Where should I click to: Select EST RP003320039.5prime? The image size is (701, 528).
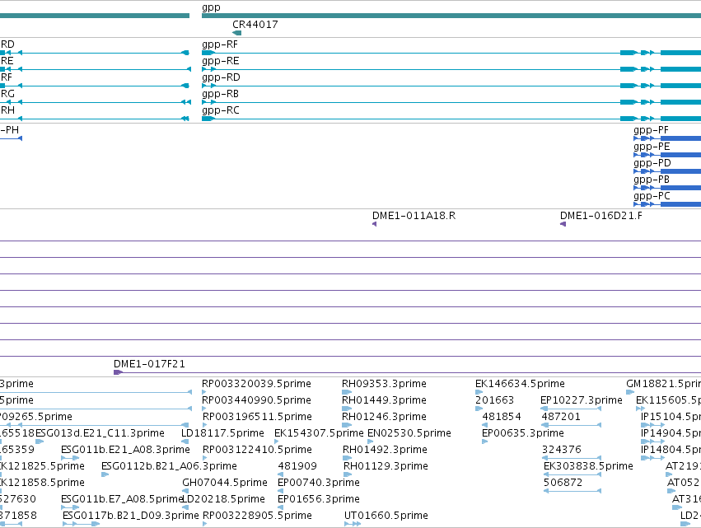click(256, 384)
